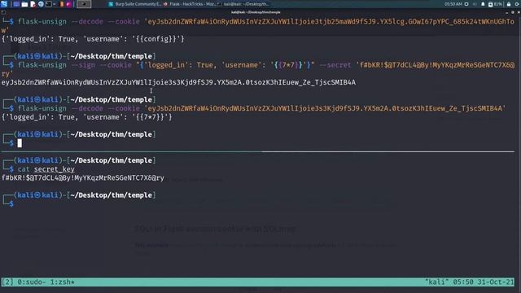Launch the pink application panel icon

point(68,4)
